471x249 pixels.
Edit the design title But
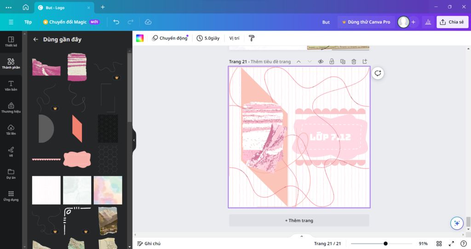click(x=326, y=22)
